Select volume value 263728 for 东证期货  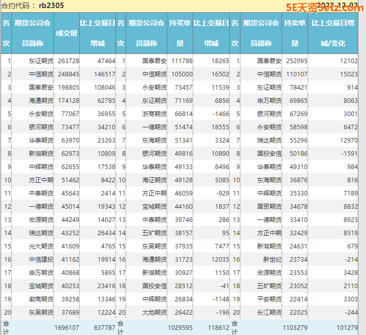point(69,61)
